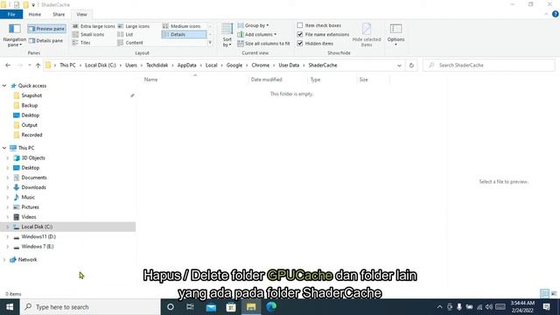This screenshot has width=560, height=315.
Task: Select List layout option
Action: (125, 34)
